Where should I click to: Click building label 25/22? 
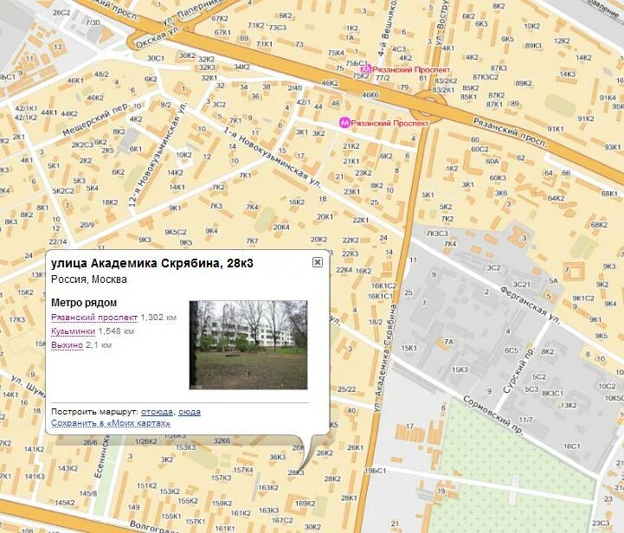347,389
